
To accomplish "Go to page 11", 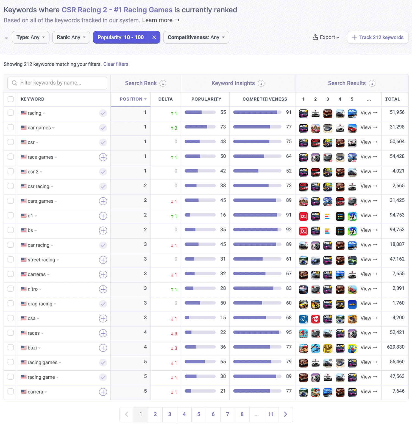I will [271, 415].
